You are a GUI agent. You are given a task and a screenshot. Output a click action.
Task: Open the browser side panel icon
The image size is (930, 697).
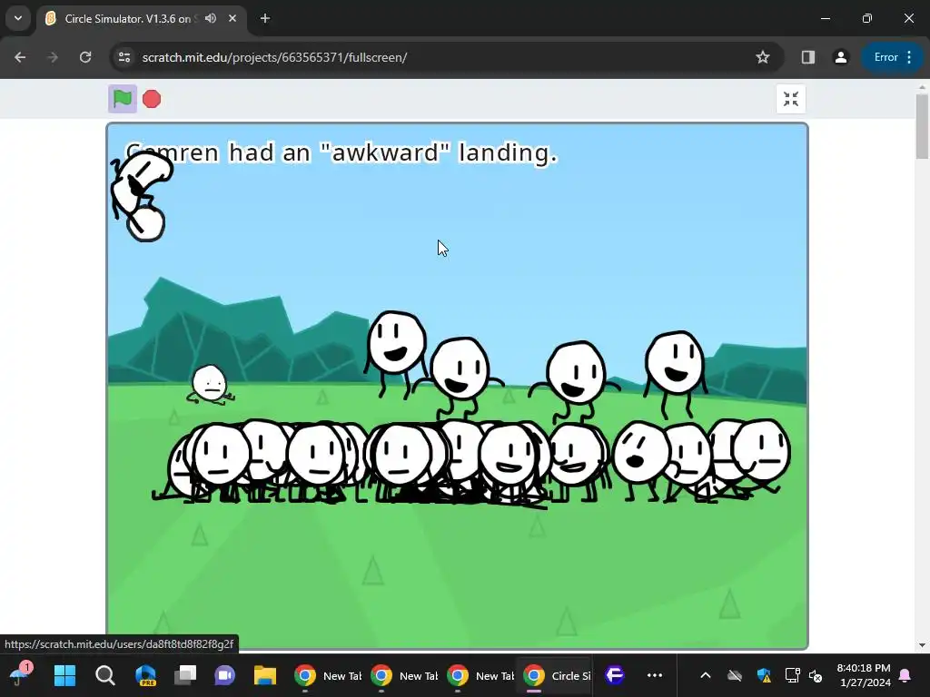tap(807, 57)
